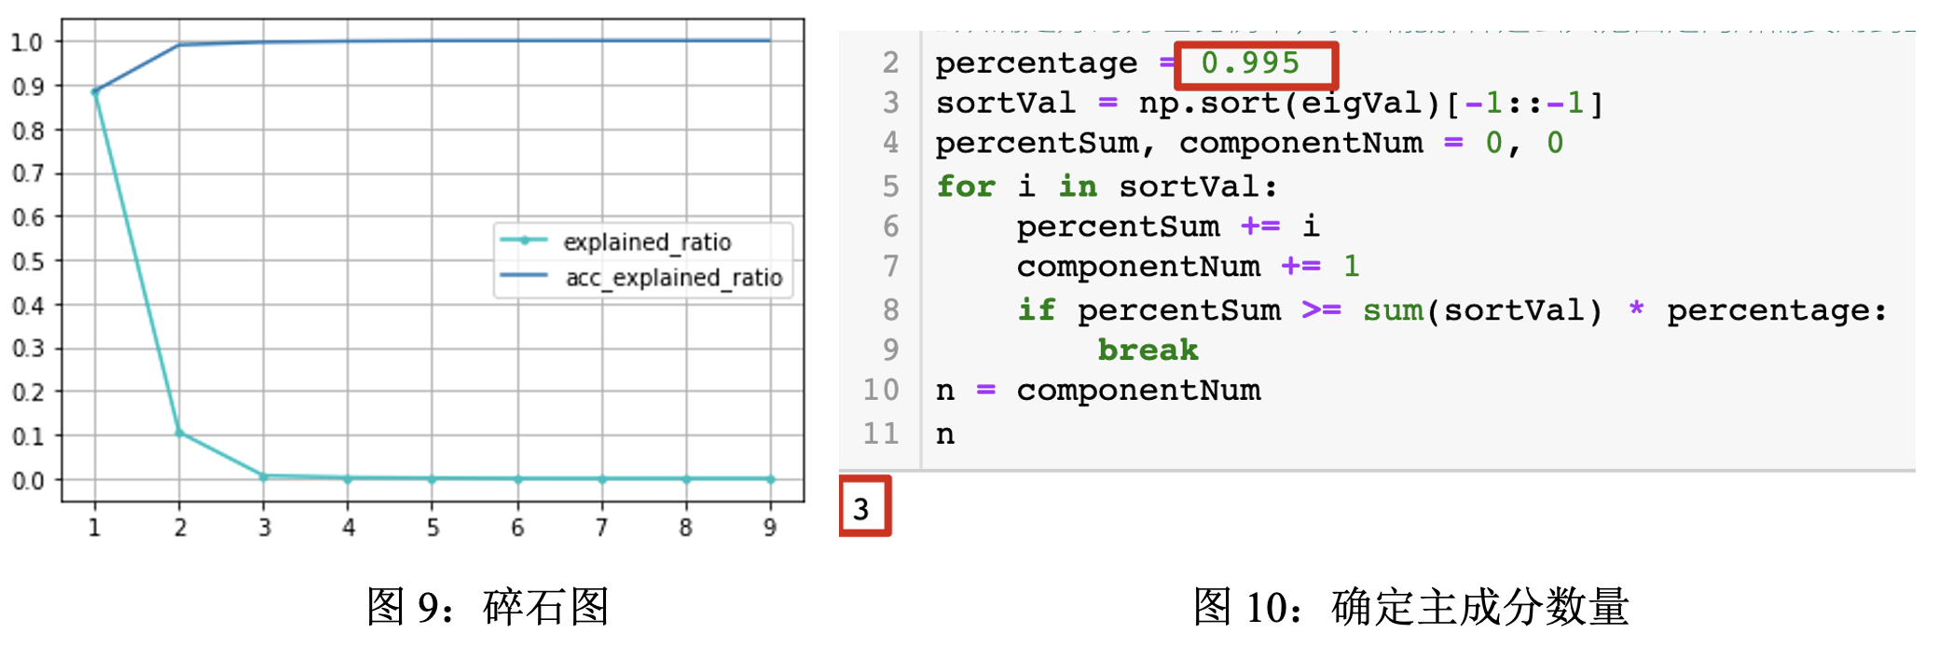This screenshot has width=1939, height=647.
Task: Click the blue acc_explained_ratio legend line sample
Action: [x=525, y=275]
